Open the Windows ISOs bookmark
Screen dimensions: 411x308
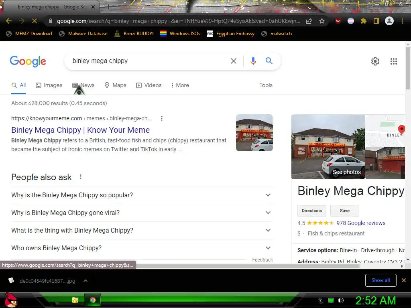[x=180, y=34]
